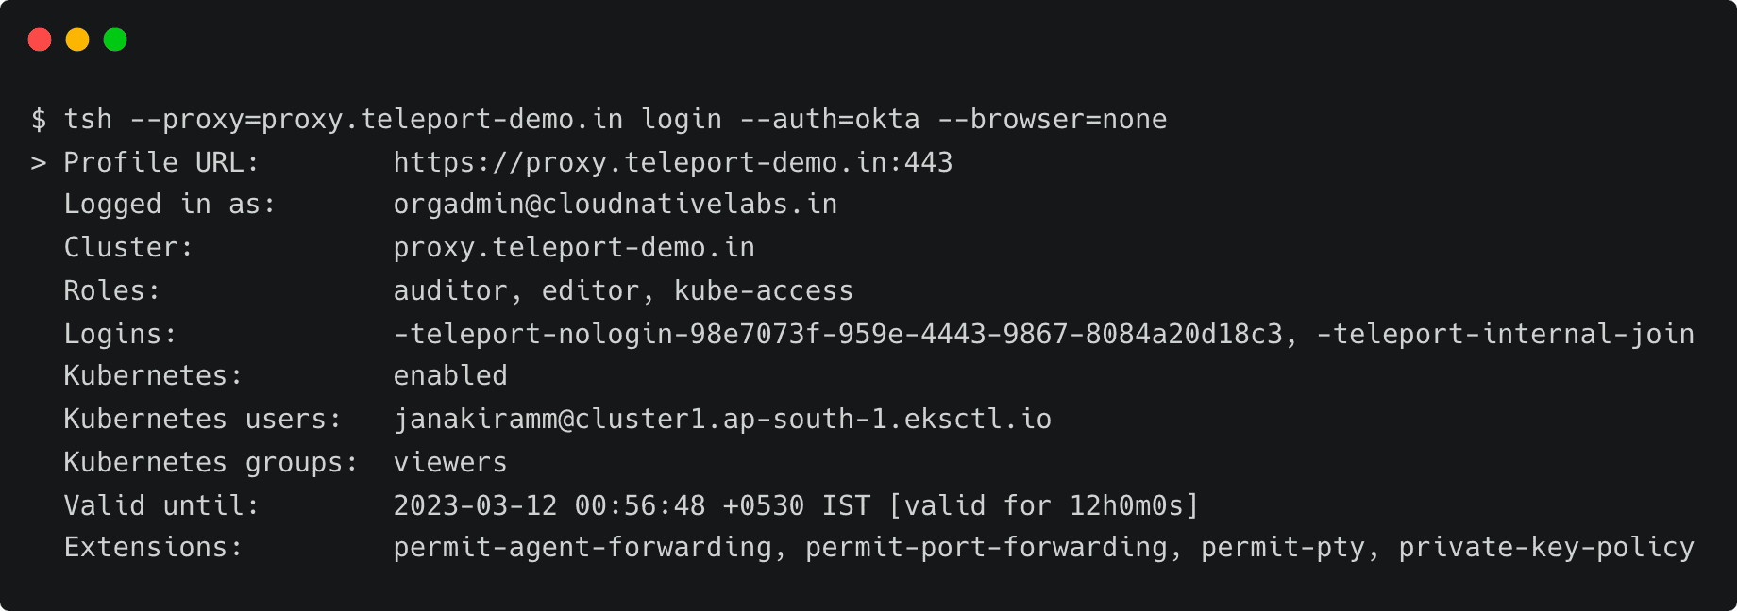Click the teleport-nologin login string

[838, 334]
